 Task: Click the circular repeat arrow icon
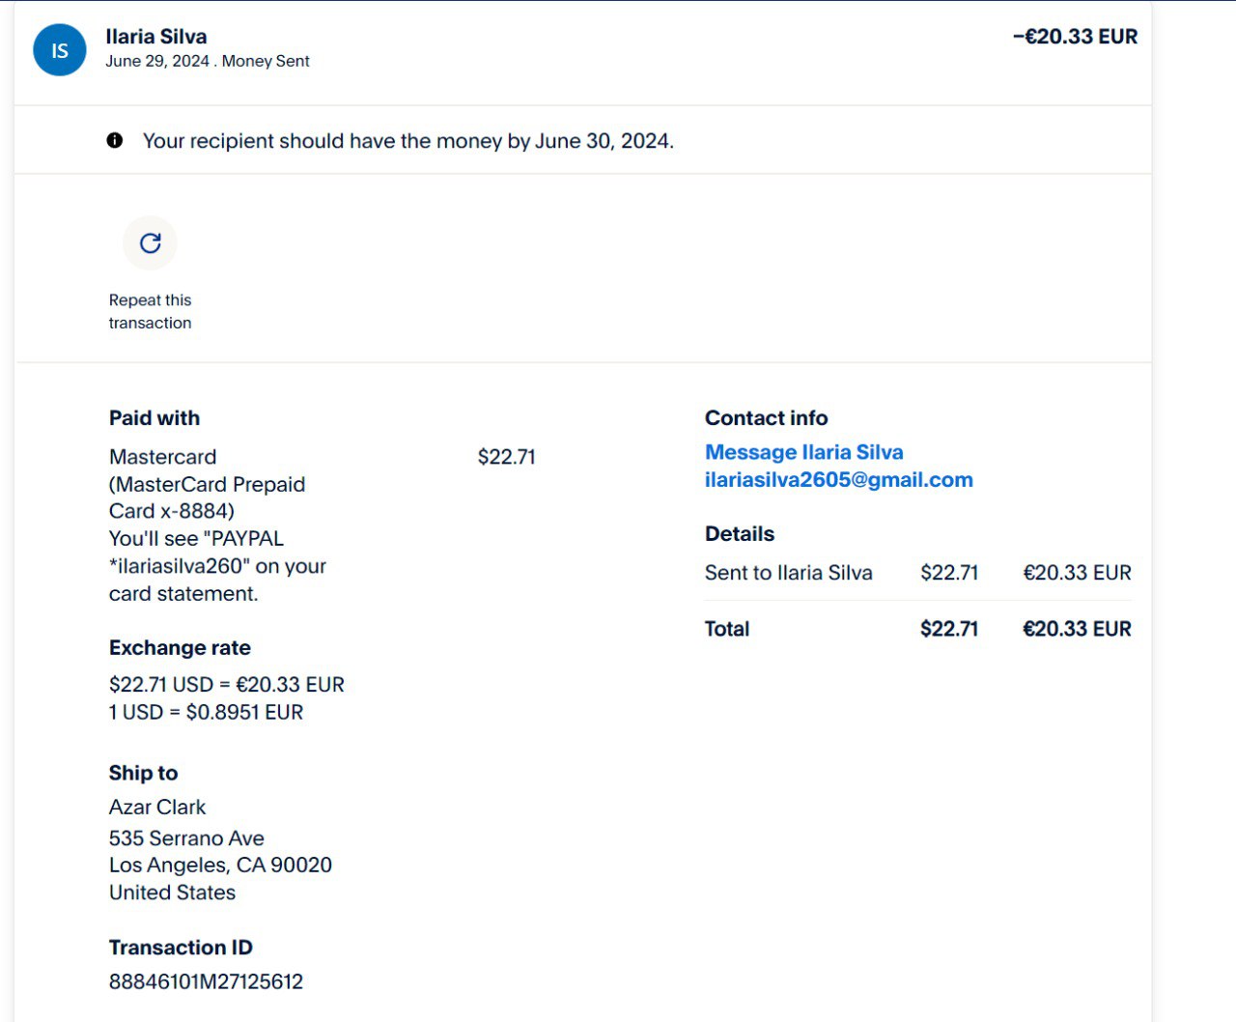(150, 242)
